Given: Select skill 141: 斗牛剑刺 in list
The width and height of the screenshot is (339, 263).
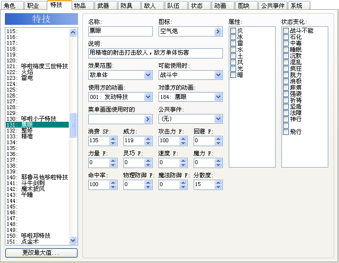Looking at the screenshot, I should pyautogui.click(x=37, y=183).
